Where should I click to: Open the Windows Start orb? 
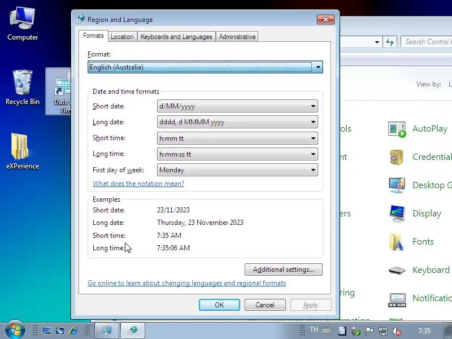click(x=15, y=330)
